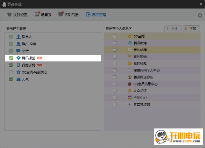Image resolution: width=205 pixels, height=148 pixels.
Task: Click the 搜搜问问个人中心 icon
Action: point(129,70)
